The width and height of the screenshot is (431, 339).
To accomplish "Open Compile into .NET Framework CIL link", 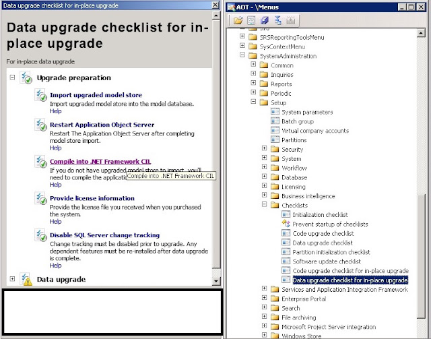I will click(x=100, y=162).
